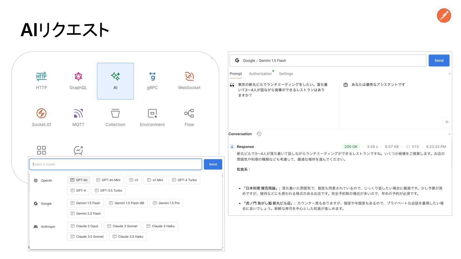Click the 6.07 KB response size
This screenshot has width=461, height=259.
pyautogui.click(x=392, y=147)
